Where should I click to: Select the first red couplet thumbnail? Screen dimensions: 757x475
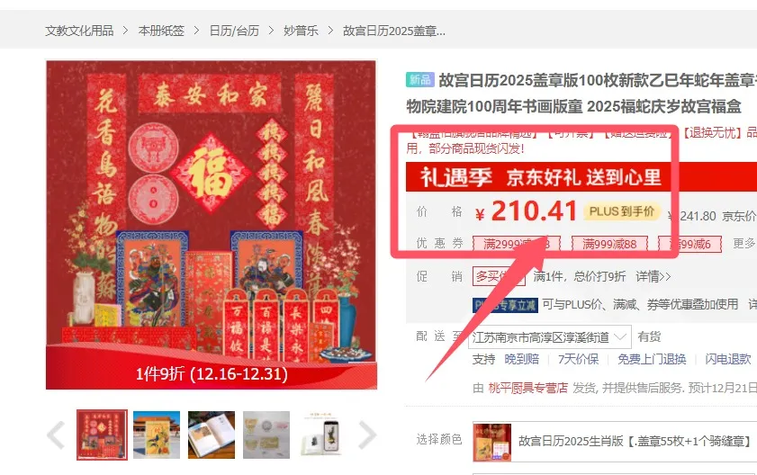pos(102,435)
